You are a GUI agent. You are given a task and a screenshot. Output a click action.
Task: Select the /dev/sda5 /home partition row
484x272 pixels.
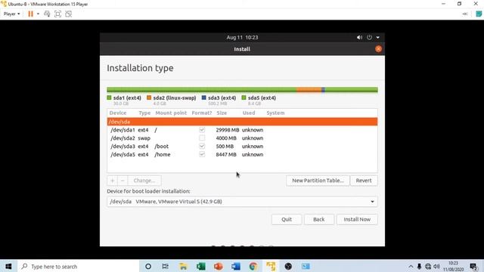242,154
